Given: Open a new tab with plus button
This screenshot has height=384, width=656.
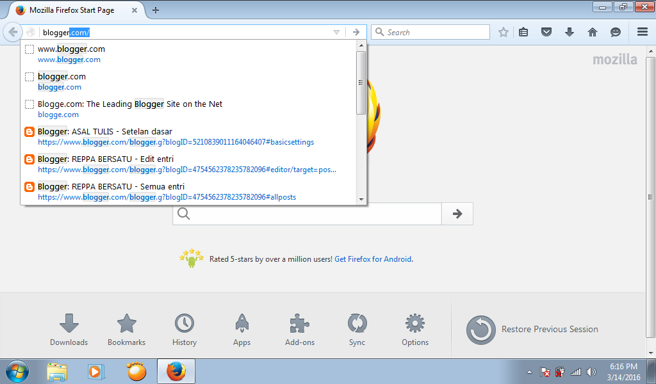Looking at the screenshot, I should [x=156, y=10].
